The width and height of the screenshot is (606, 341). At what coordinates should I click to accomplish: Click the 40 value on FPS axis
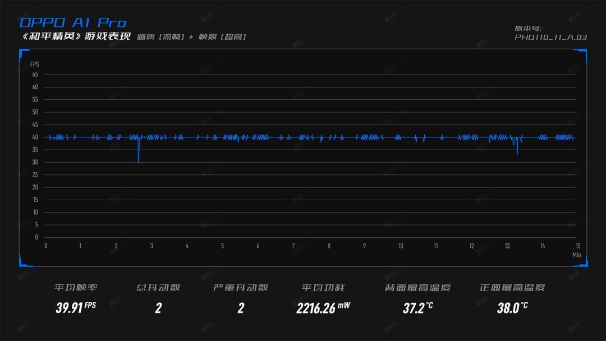[35, 137]
